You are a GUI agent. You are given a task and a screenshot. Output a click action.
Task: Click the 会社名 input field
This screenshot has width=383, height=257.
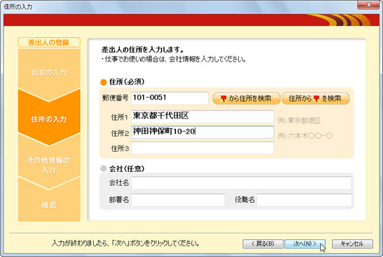[x=241, y=183]
